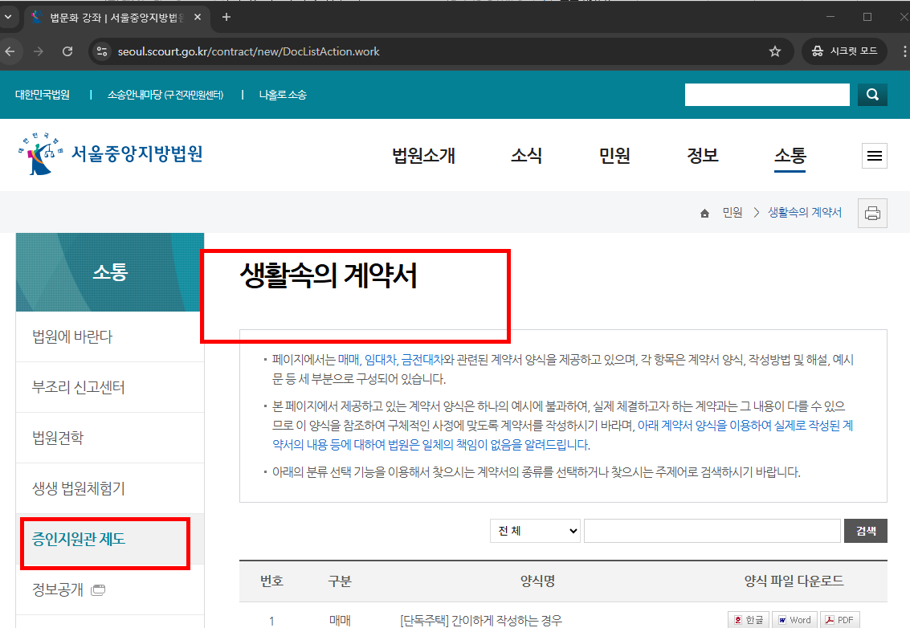
Task: Open the 전체 category dropdown
Action: (x=535, y=530)
